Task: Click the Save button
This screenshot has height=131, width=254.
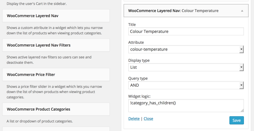Action: click(236, 120)
